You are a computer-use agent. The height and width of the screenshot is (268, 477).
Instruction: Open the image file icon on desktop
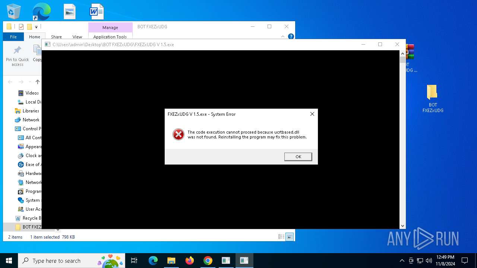click(69, 12)
